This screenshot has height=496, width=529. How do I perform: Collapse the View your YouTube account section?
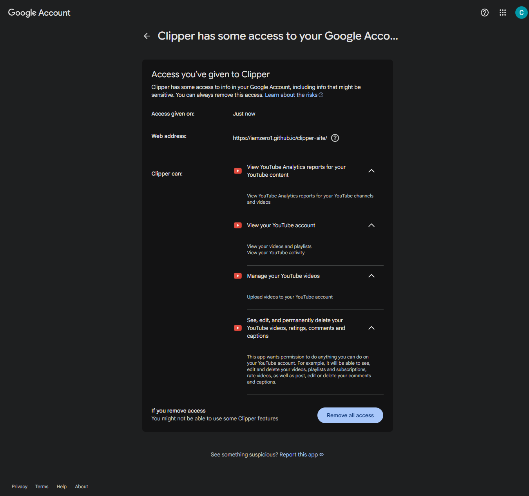pos(371,225)
